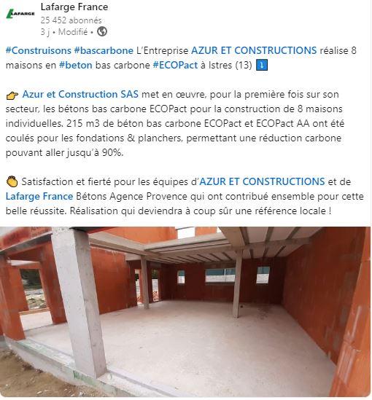Click the concrete pillar in the photo

[x=80, y=301]
